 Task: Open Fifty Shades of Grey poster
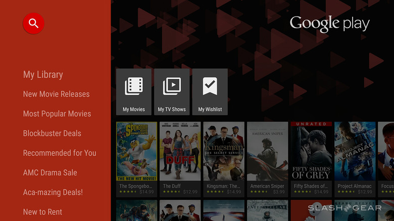point(311,151)
